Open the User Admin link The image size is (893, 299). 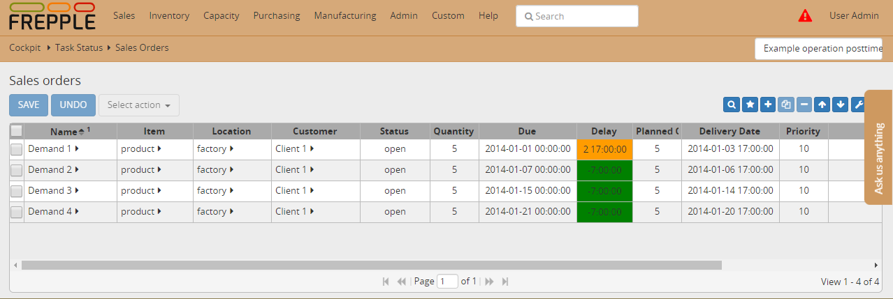tap(854, 15)
